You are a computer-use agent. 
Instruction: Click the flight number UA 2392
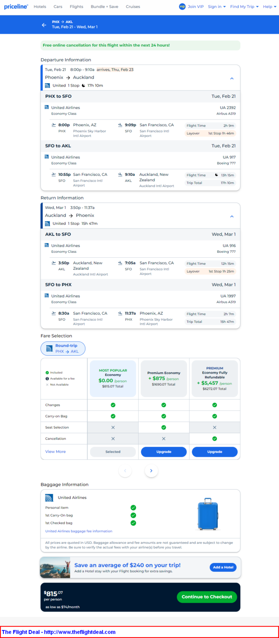pyautogui.click(x=228, y=107)
